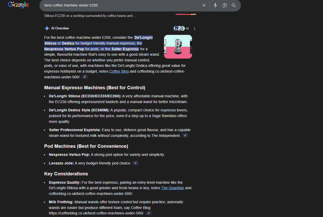Click the Key Considerations heading
This screenshot has width=323, height=217.
[66, 174]
